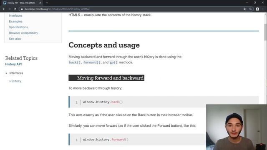This screenshot has width=267, height=150.
Task: Restore down the browser window
Action: pyautogui.click(x=255, y=3)
